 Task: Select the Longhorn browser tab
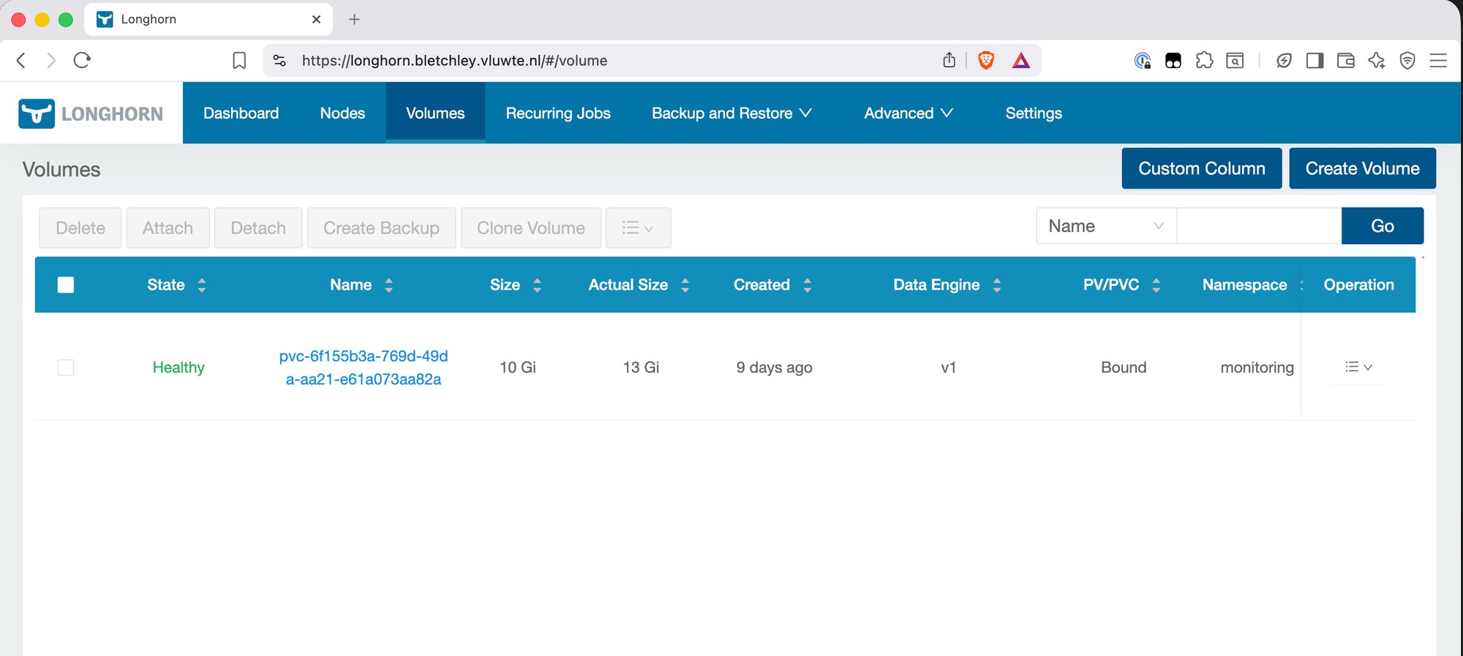208,20
